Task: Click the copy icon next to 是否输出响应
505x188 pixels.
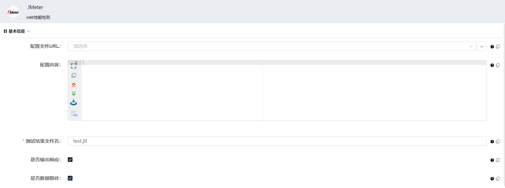Action: pos(498,160)
